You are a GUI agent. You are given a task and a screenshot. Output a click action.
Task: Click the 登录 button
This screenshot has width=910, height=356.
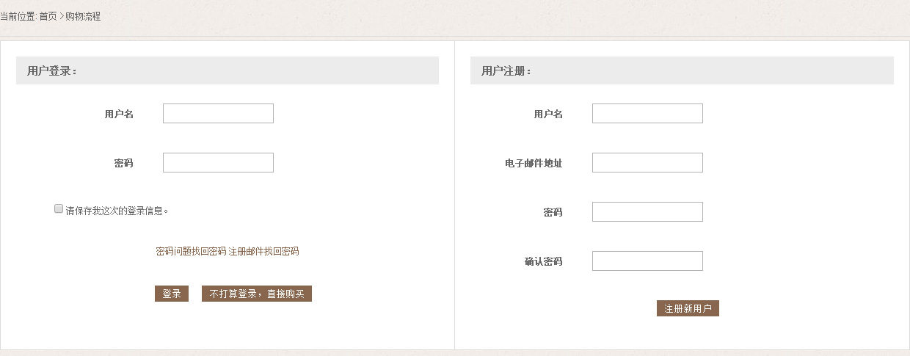pos(172,294)
